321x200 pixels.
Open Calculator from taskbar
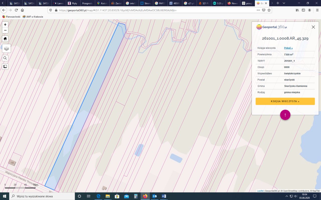136,196
